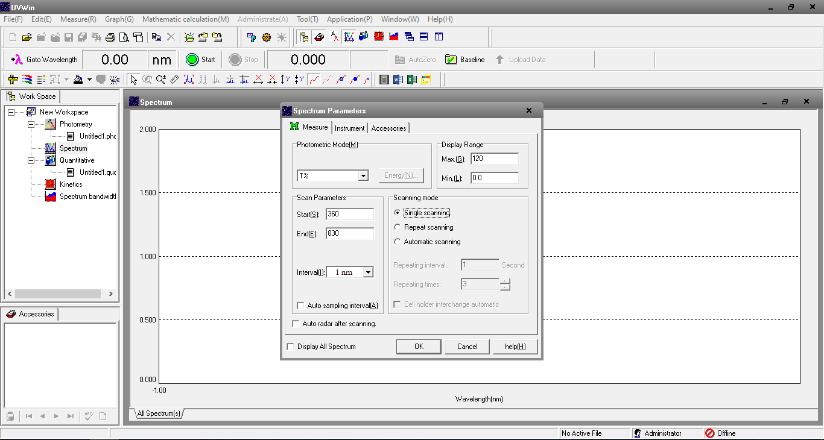Select the arrow pointer tool

pos(133,80)
